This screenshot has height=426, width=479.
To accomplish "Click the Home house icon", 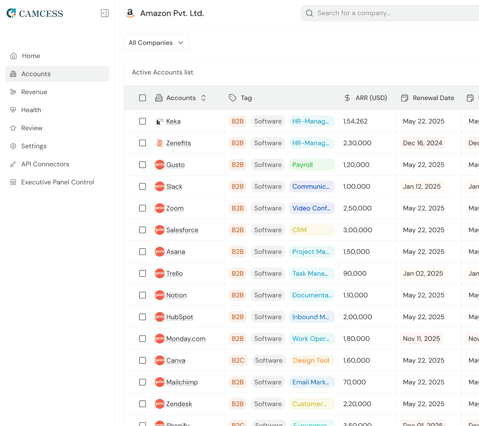I will pyautogui.click(x=13, y=56).
